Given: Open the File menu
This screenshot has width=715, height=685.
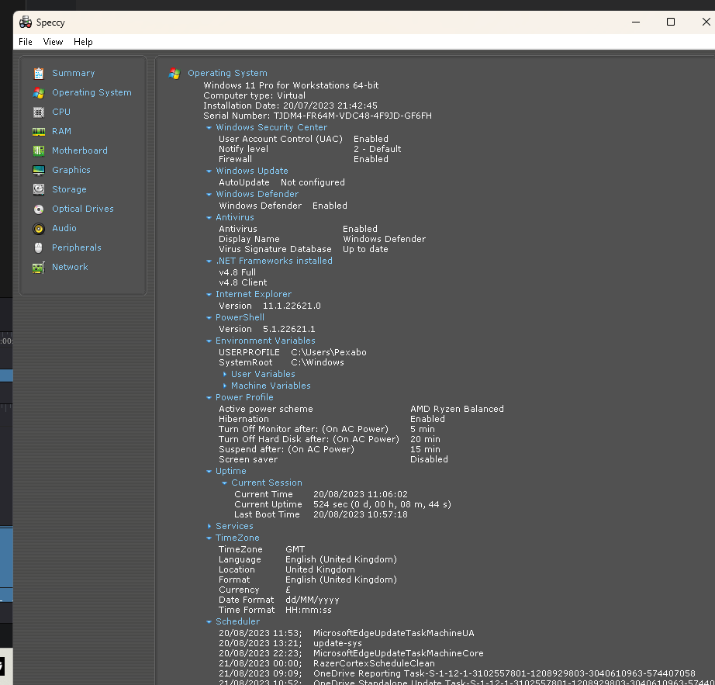Looking at the screenshot, I should pyautogui.click(x=26, y=42).
